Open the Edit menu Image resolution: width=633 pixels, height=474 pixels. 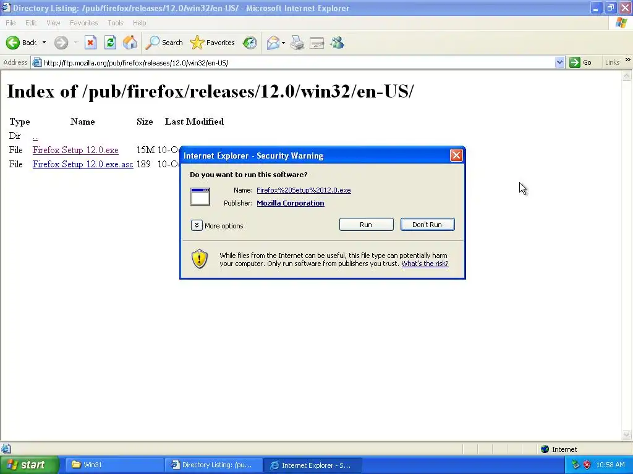click(x=31, y=23)
